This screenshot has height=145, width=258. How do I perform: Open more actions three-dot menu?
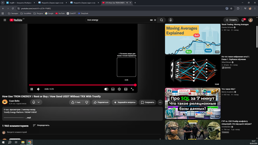point(160,102)
